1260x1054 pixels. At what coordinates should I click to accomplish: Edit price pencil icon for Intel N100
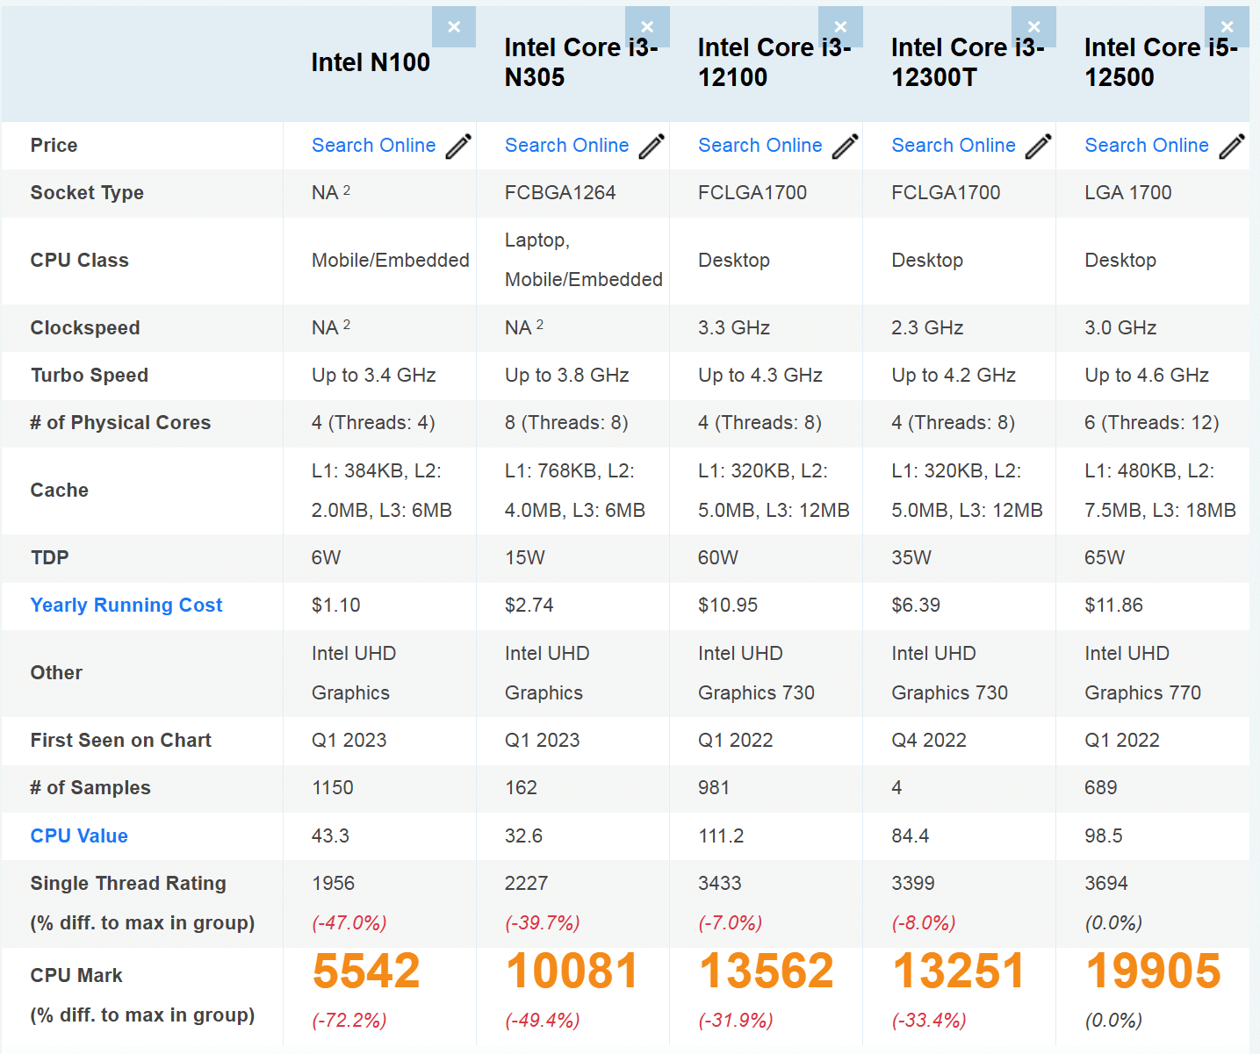(458, 147)
